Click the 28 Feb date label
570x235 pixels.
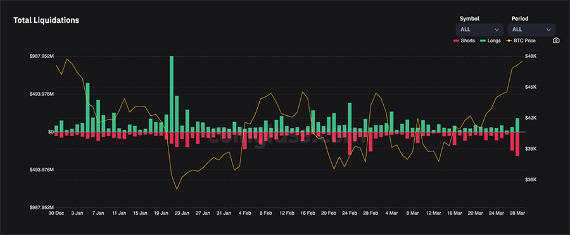pos(371,213)
